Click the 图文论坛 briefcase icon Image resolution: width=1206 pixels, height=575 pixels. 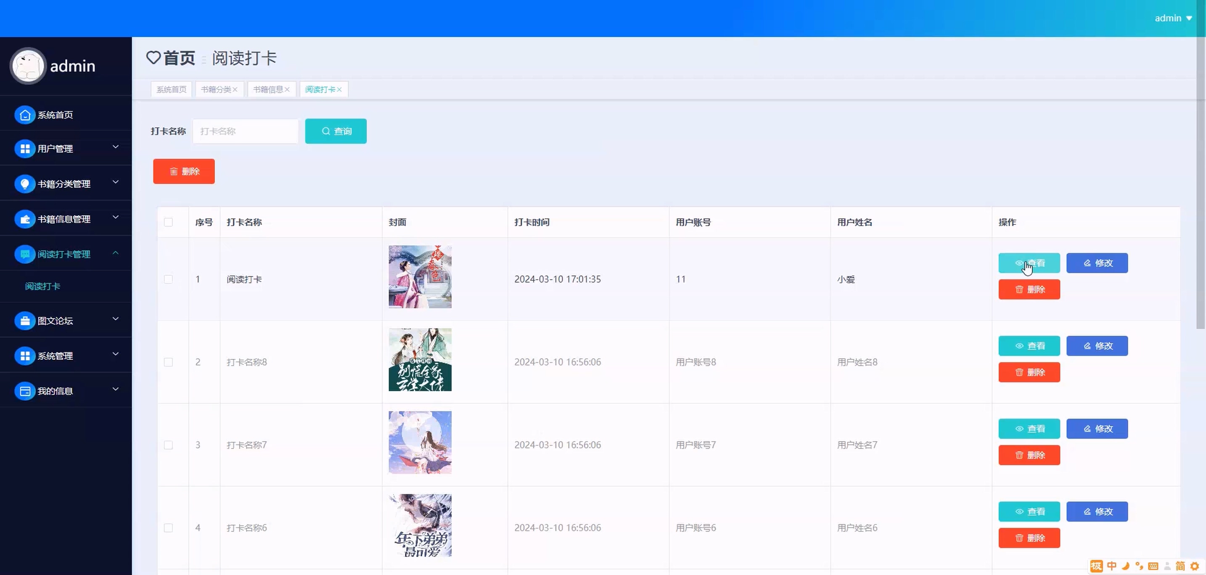click(25, 321)
